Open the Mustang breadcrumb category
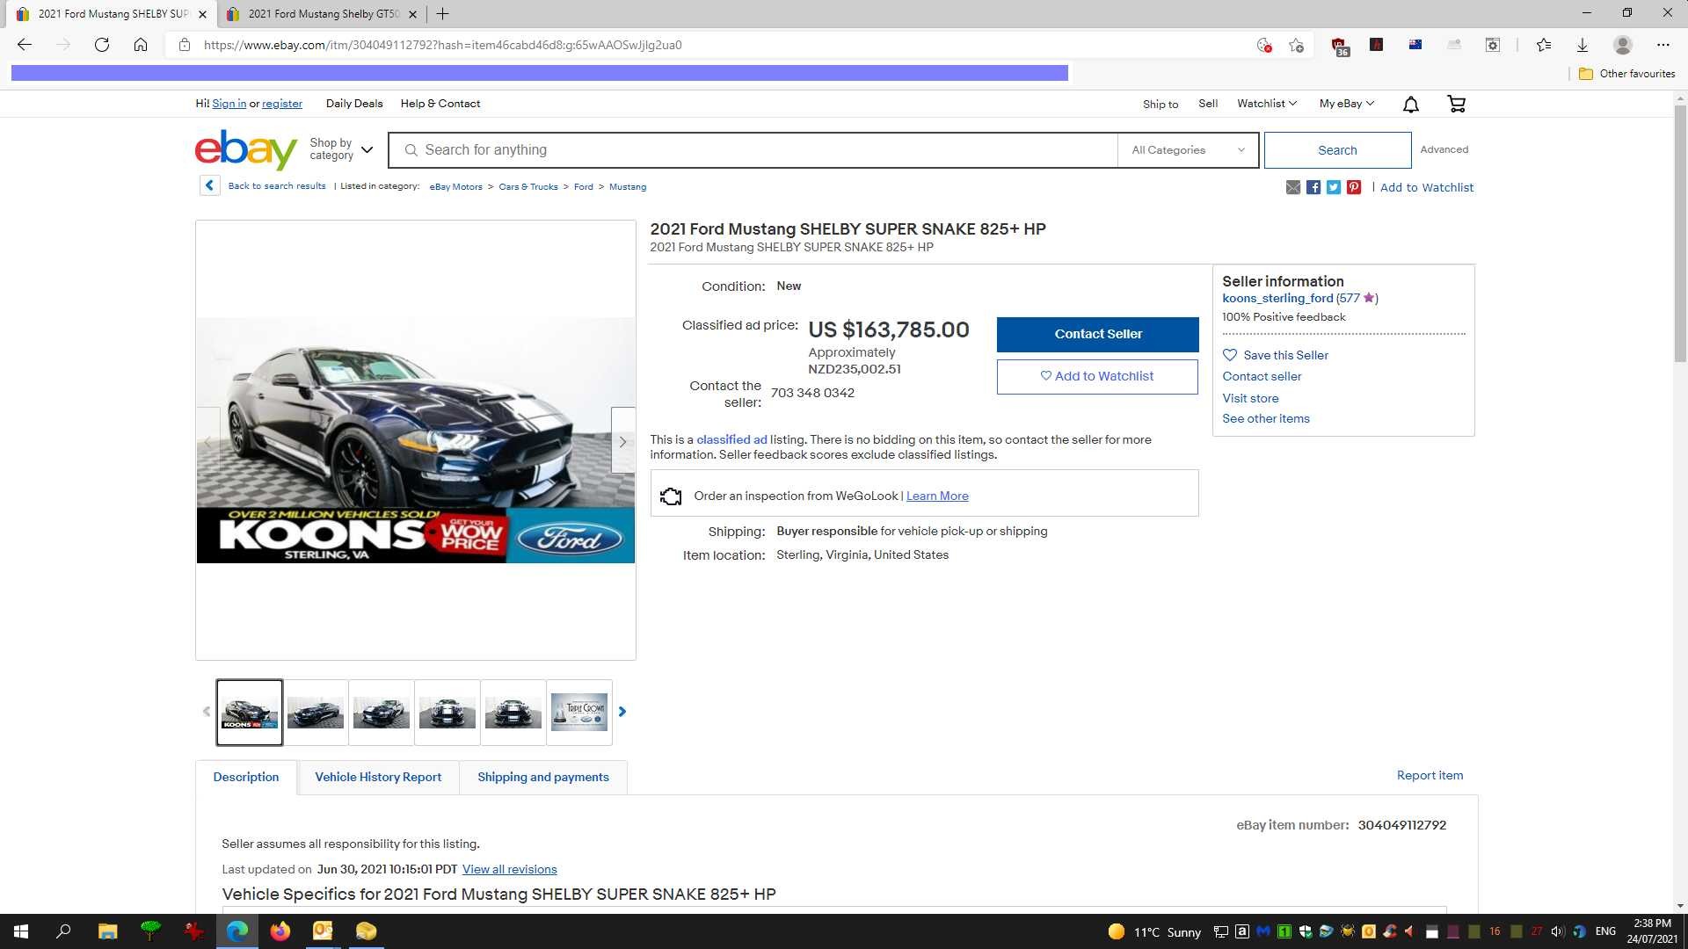The width and height of the screenshot is (1688, 949). (x=628, y=186)
